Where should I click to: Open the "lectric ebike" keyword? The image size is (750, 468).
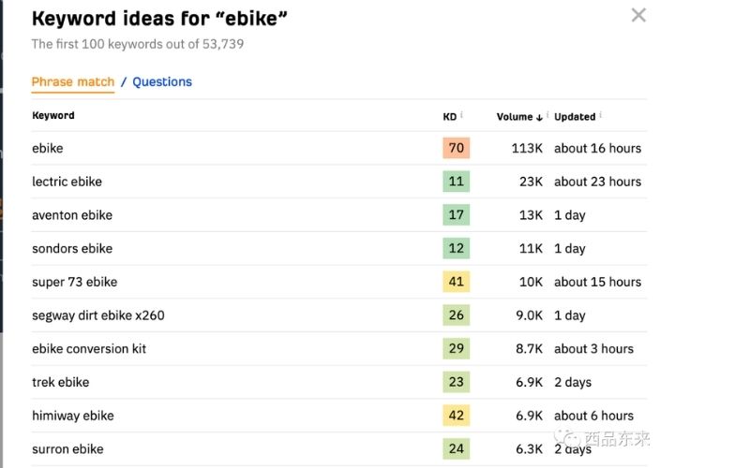coord(67,182)
